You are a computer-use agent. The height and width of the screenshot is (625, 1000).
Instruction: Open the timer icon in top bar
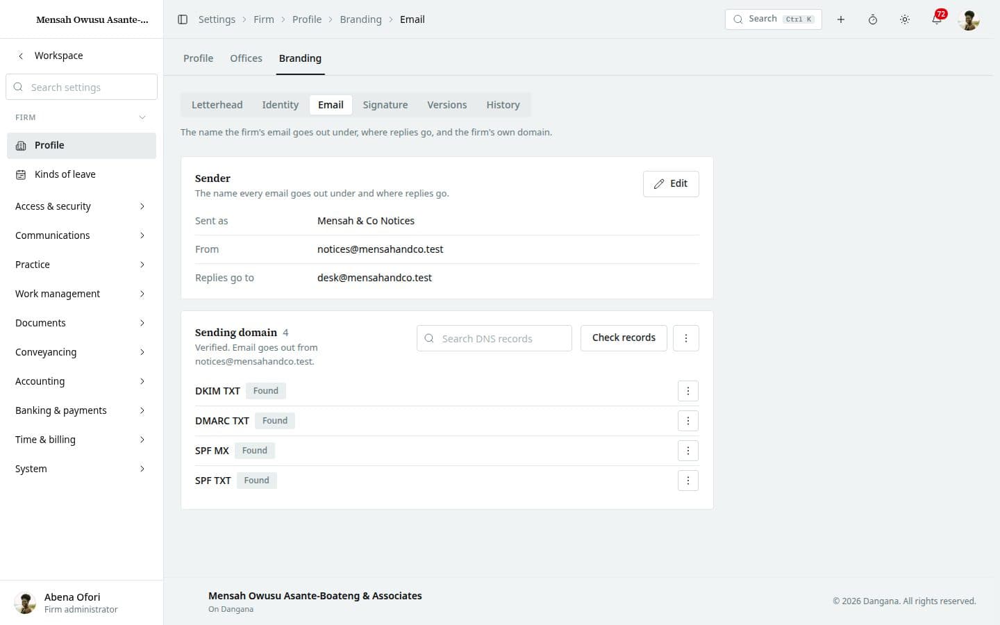(x=873, y=19)
